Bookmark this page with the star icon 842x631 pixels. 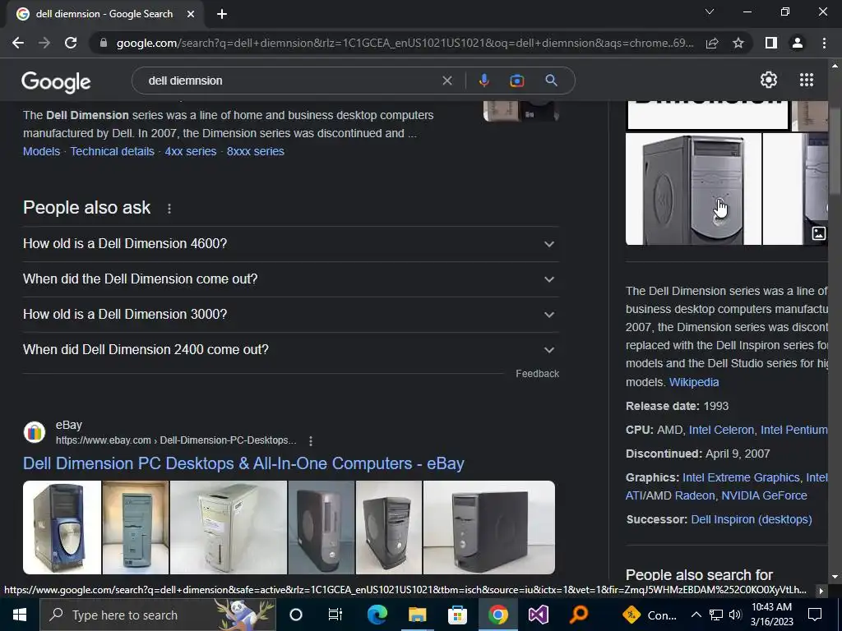pos(738,43)
